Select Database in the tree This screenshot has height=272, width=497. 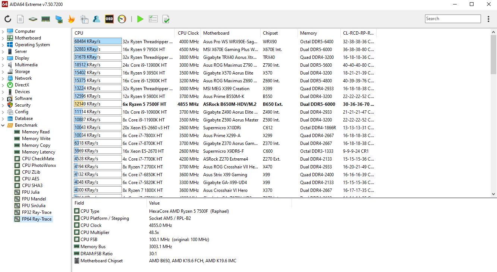(x=24, y=118)
